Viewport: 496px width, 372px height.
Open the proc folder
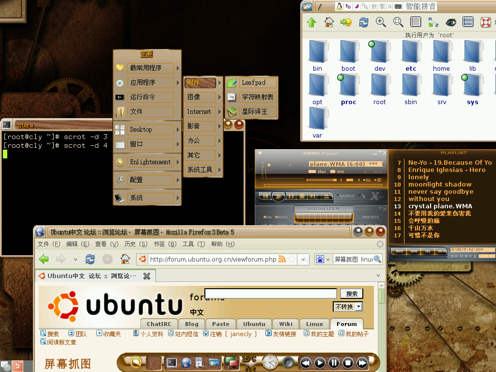click(349, 90)
